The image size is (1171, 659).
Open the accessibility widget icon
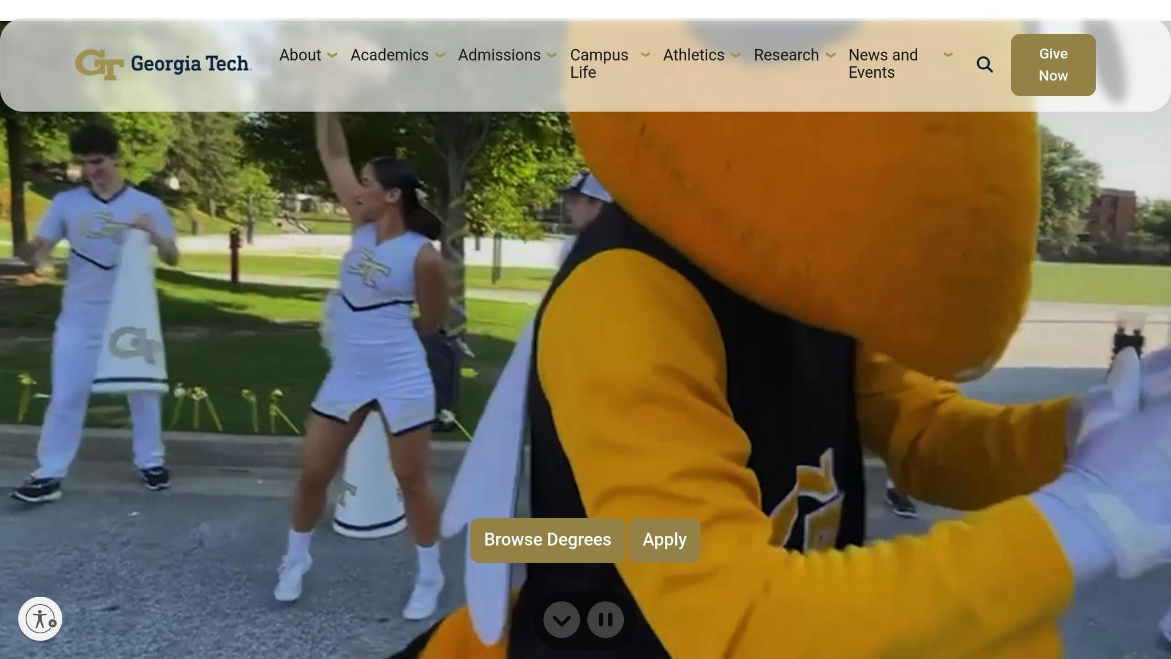click(39, 618)
